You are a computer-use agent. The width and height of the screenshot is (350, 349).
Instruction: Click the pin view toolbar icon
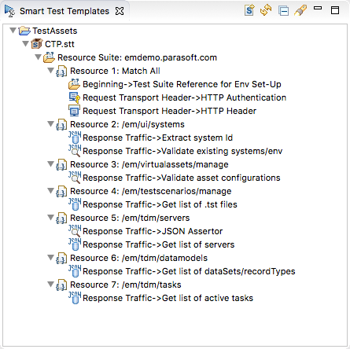click(x=300, y=10)
